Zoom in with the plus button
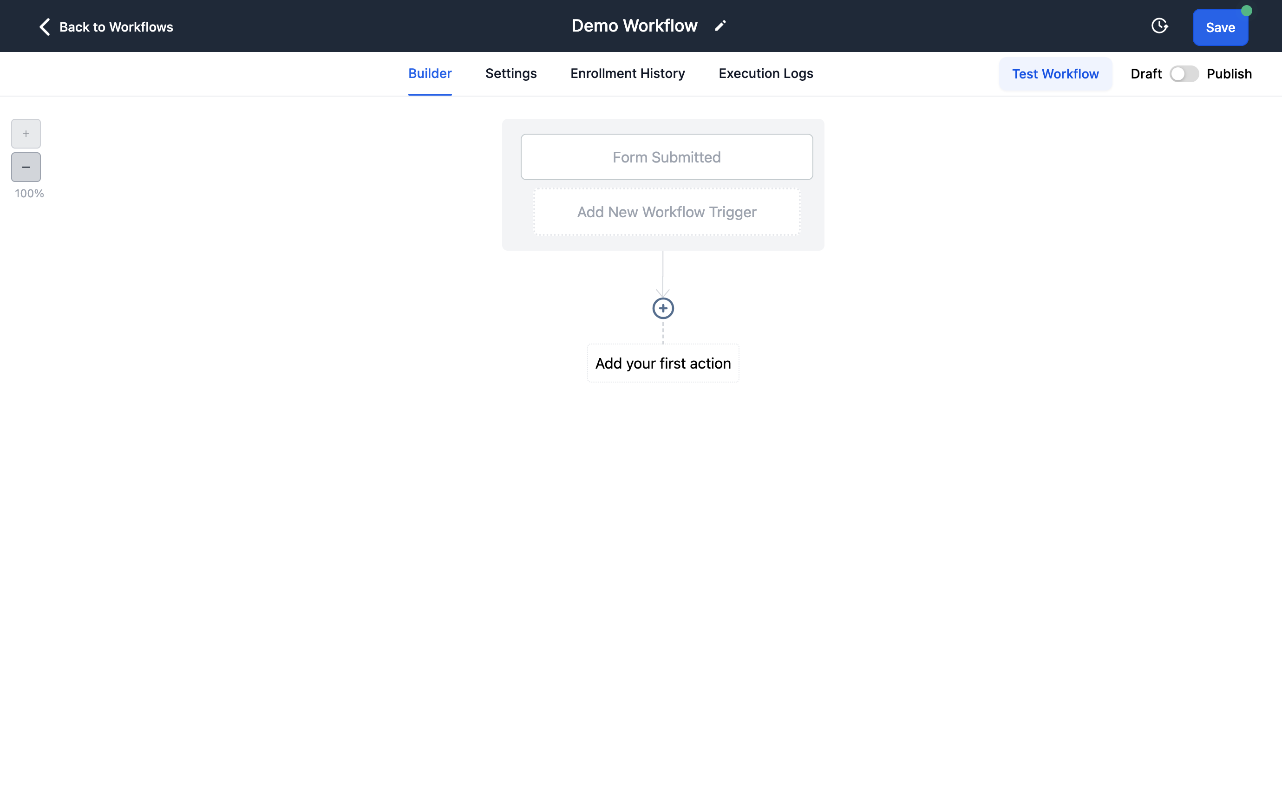This screenshot has height=805, width=1282. tap(26, 134)
